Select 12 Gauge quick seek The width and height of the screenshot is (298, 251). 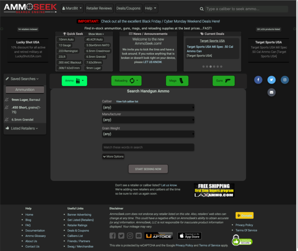65,45
